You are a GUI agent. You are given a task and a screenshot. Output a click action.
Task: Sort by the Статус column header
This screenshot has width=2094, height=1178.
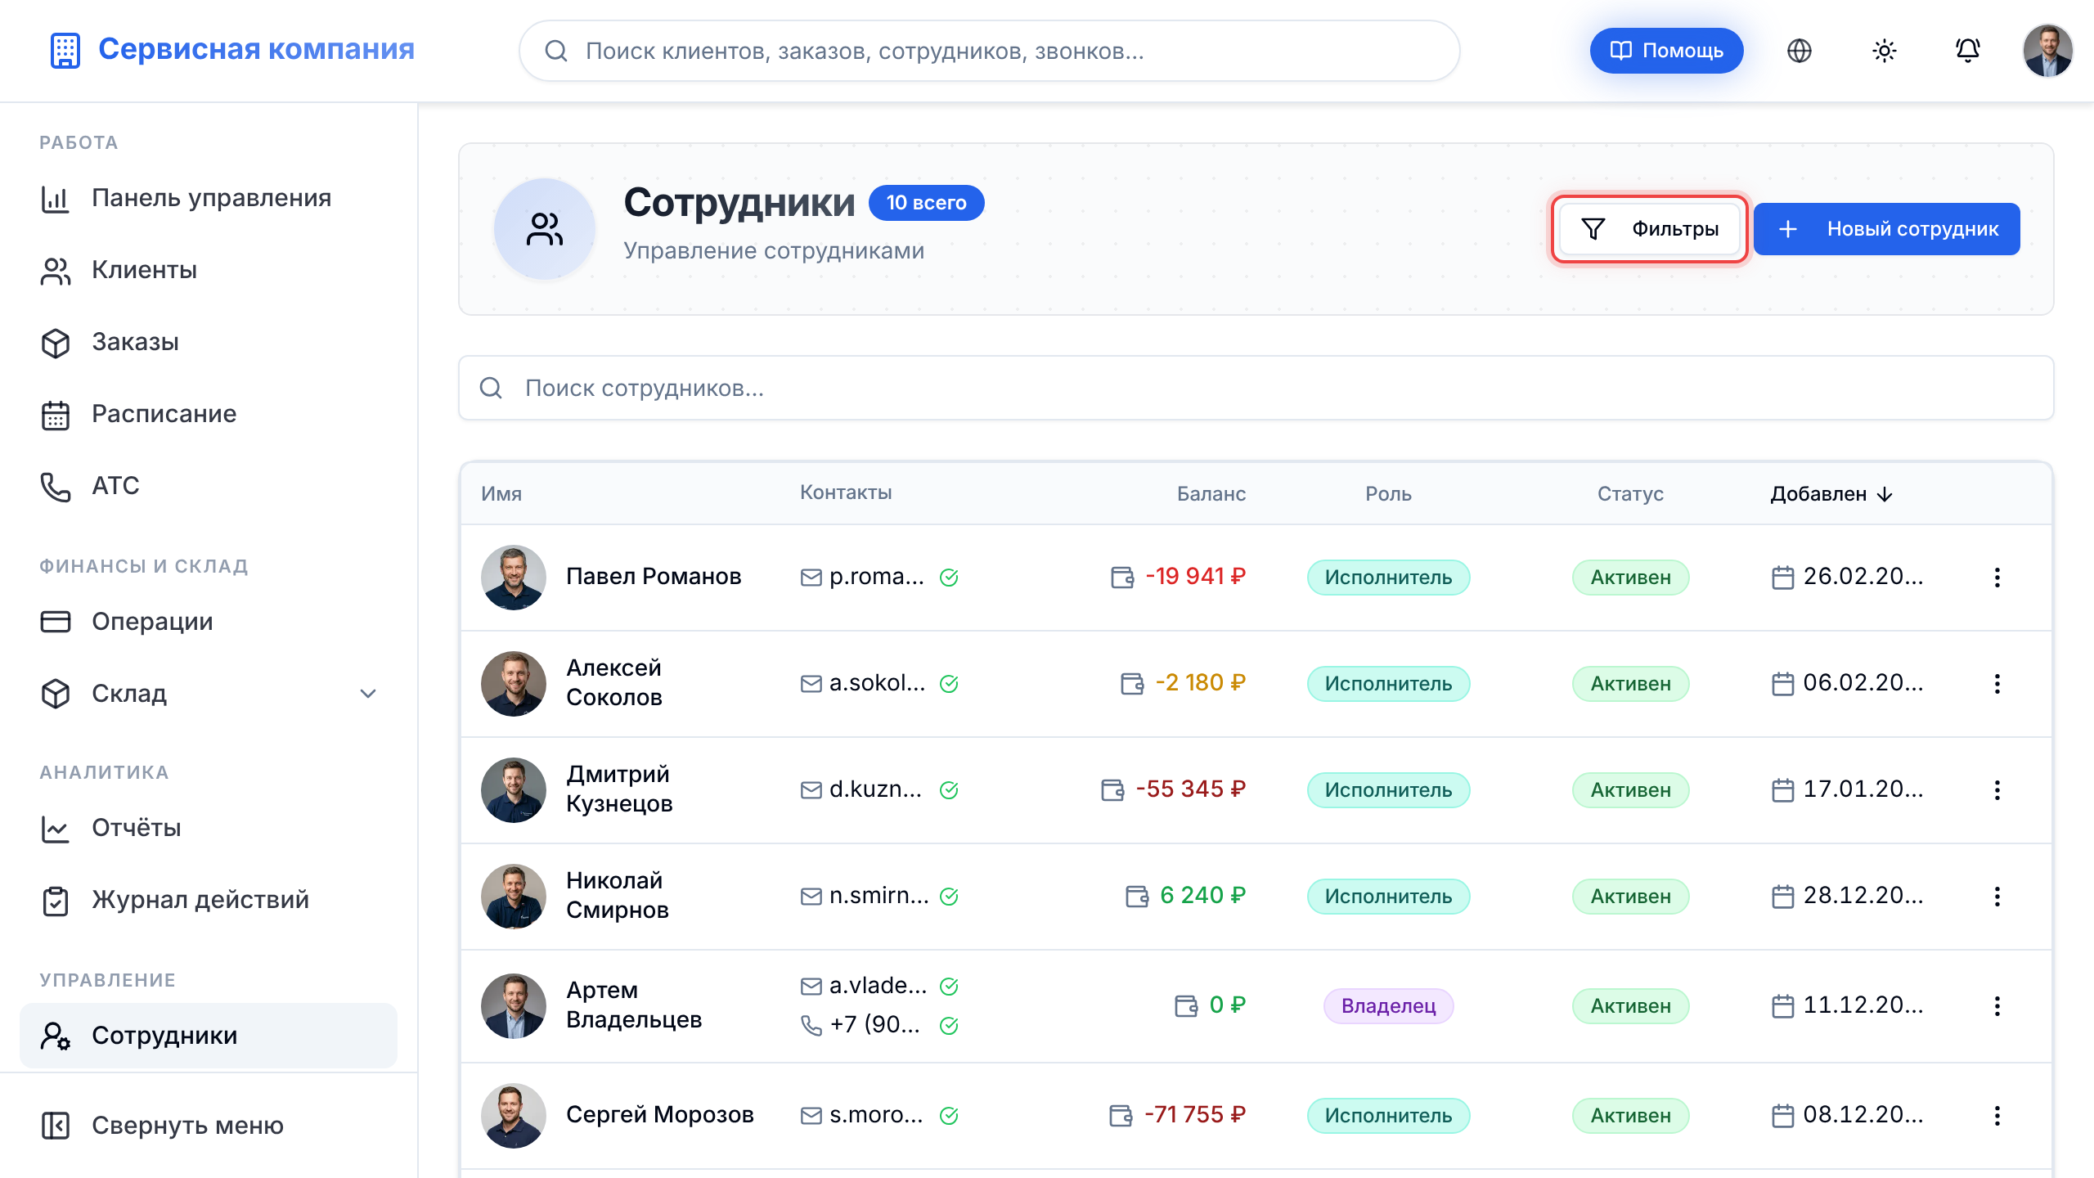1630,494
